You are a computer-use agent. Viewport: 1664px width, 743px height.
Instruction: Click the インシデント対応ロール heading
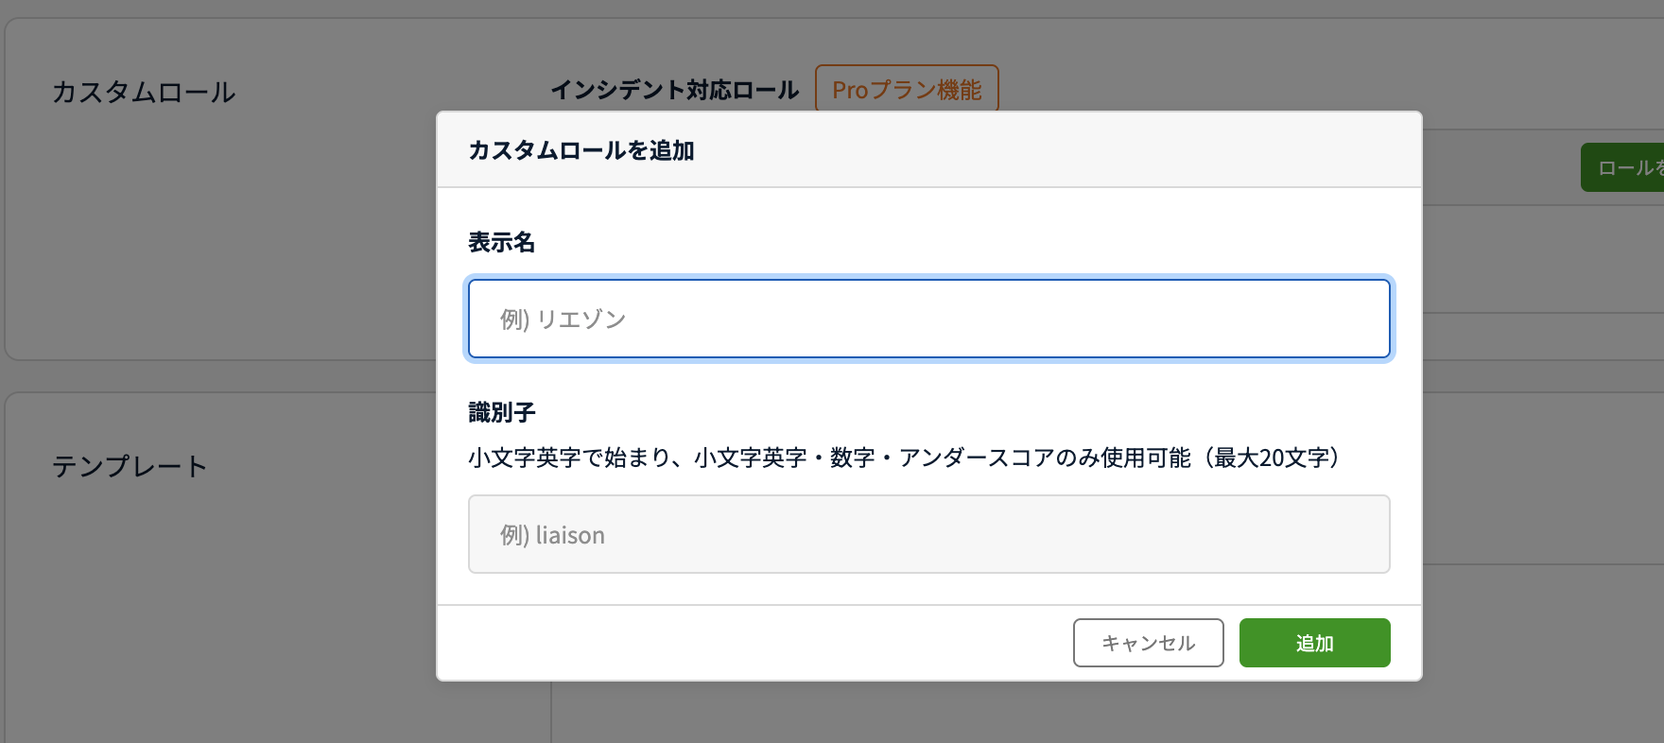674,90
